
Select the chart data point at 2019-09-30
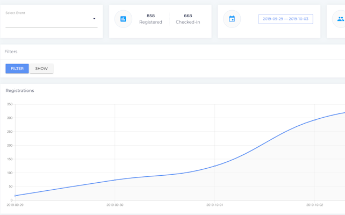click(x=115, y=180)
